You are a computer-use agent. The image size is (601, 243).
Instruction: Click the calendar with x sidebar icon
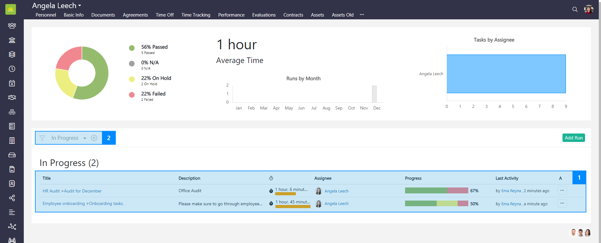[x=12, y=83]
